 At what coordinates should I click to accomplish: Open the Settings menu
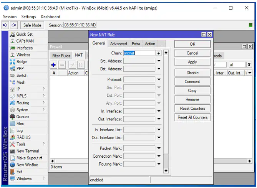(x=28, y=17)
